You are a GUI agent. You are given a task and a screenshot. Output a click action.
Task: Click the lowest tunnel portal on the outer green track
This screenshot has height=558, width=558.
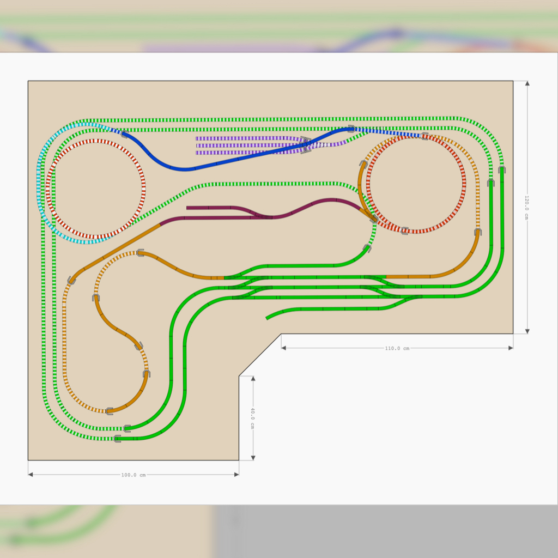coord(117,439)
